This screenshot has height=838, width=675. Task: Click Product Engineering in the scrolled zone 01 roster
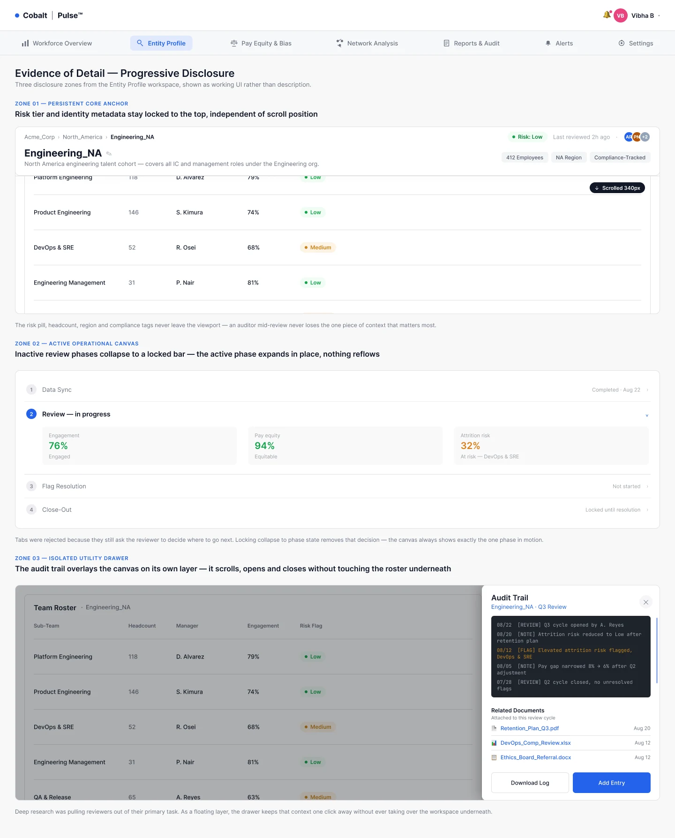pos(62,212)
